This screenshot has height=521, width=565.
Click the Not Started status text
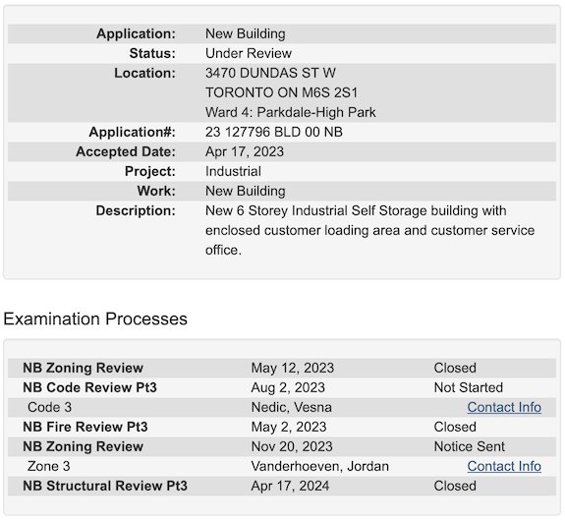(x=468, y=387)
